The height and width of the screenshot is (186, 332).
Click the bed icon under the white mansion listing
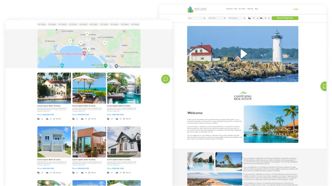[x=47, y=119]
